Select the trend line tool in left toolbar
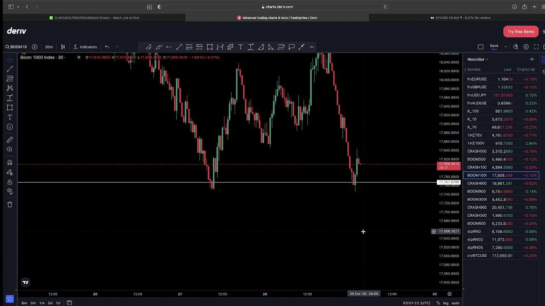The width and height of the screenshot is (545, 306). pyautogui.click(x=10, y=69)
